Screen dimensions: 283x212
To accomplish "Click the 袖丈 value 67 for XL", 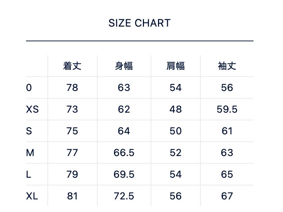I will tap(227, 196).
